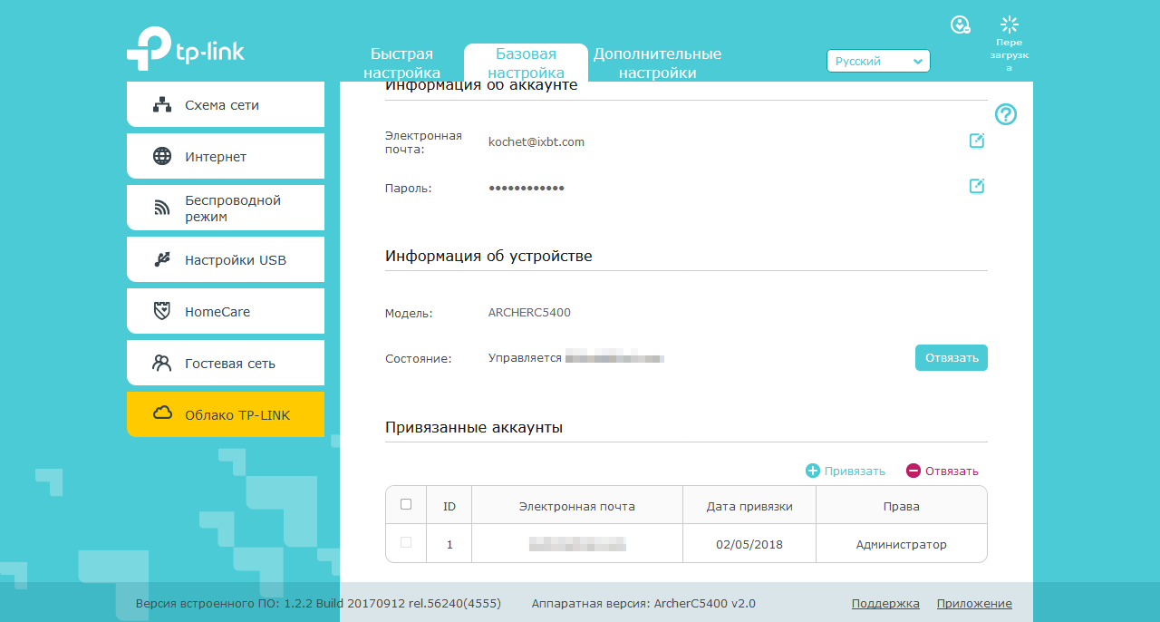Screen dimensions: 1160x622
Task: Click the Управляется status text
Action: tap(526, 358)
